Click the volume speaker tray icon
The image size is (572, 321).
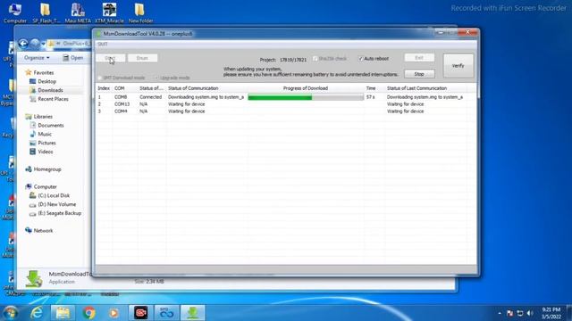530,313
